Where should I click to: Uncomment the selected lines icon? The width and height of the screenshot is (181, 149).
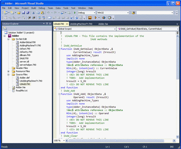click(x=44, y=18)
